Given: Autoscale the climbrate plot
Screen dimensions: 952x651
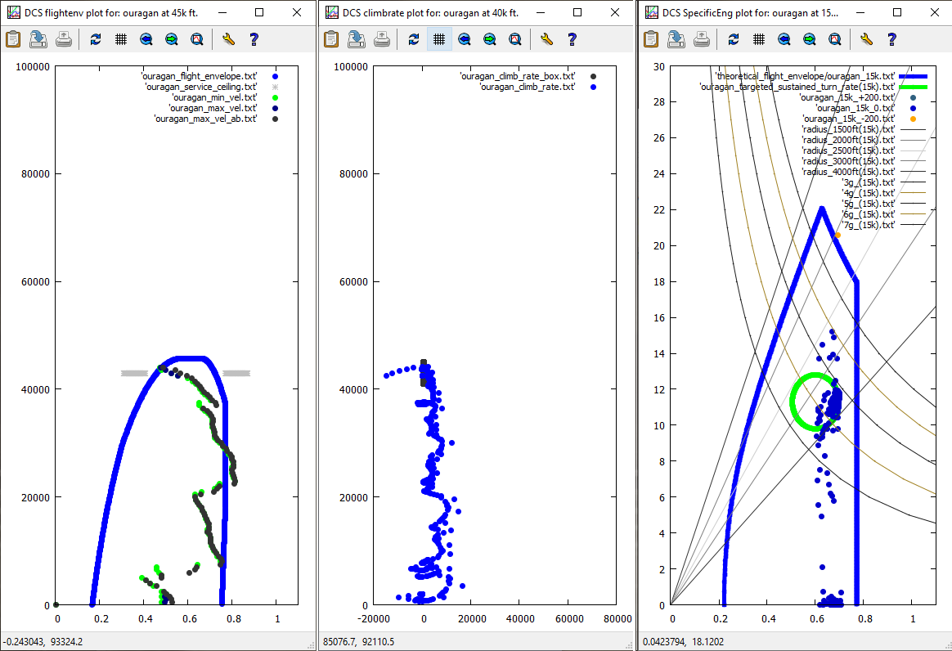Looking at the screenshot, I should [x=515, y=38].
